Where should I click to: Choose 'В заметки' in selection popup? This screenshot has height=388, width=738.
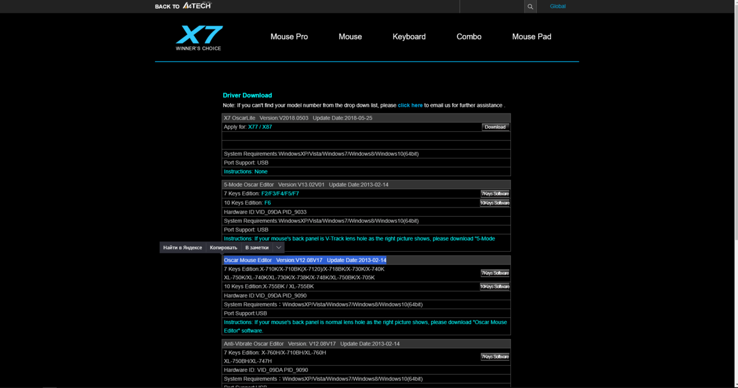coord(257,247)
